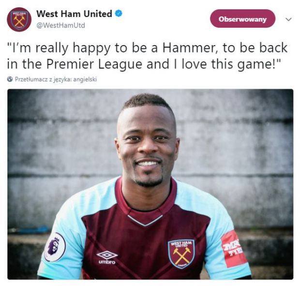
Task: Open the West Ham United profile avatar
Action: click(x=19, y=19)
